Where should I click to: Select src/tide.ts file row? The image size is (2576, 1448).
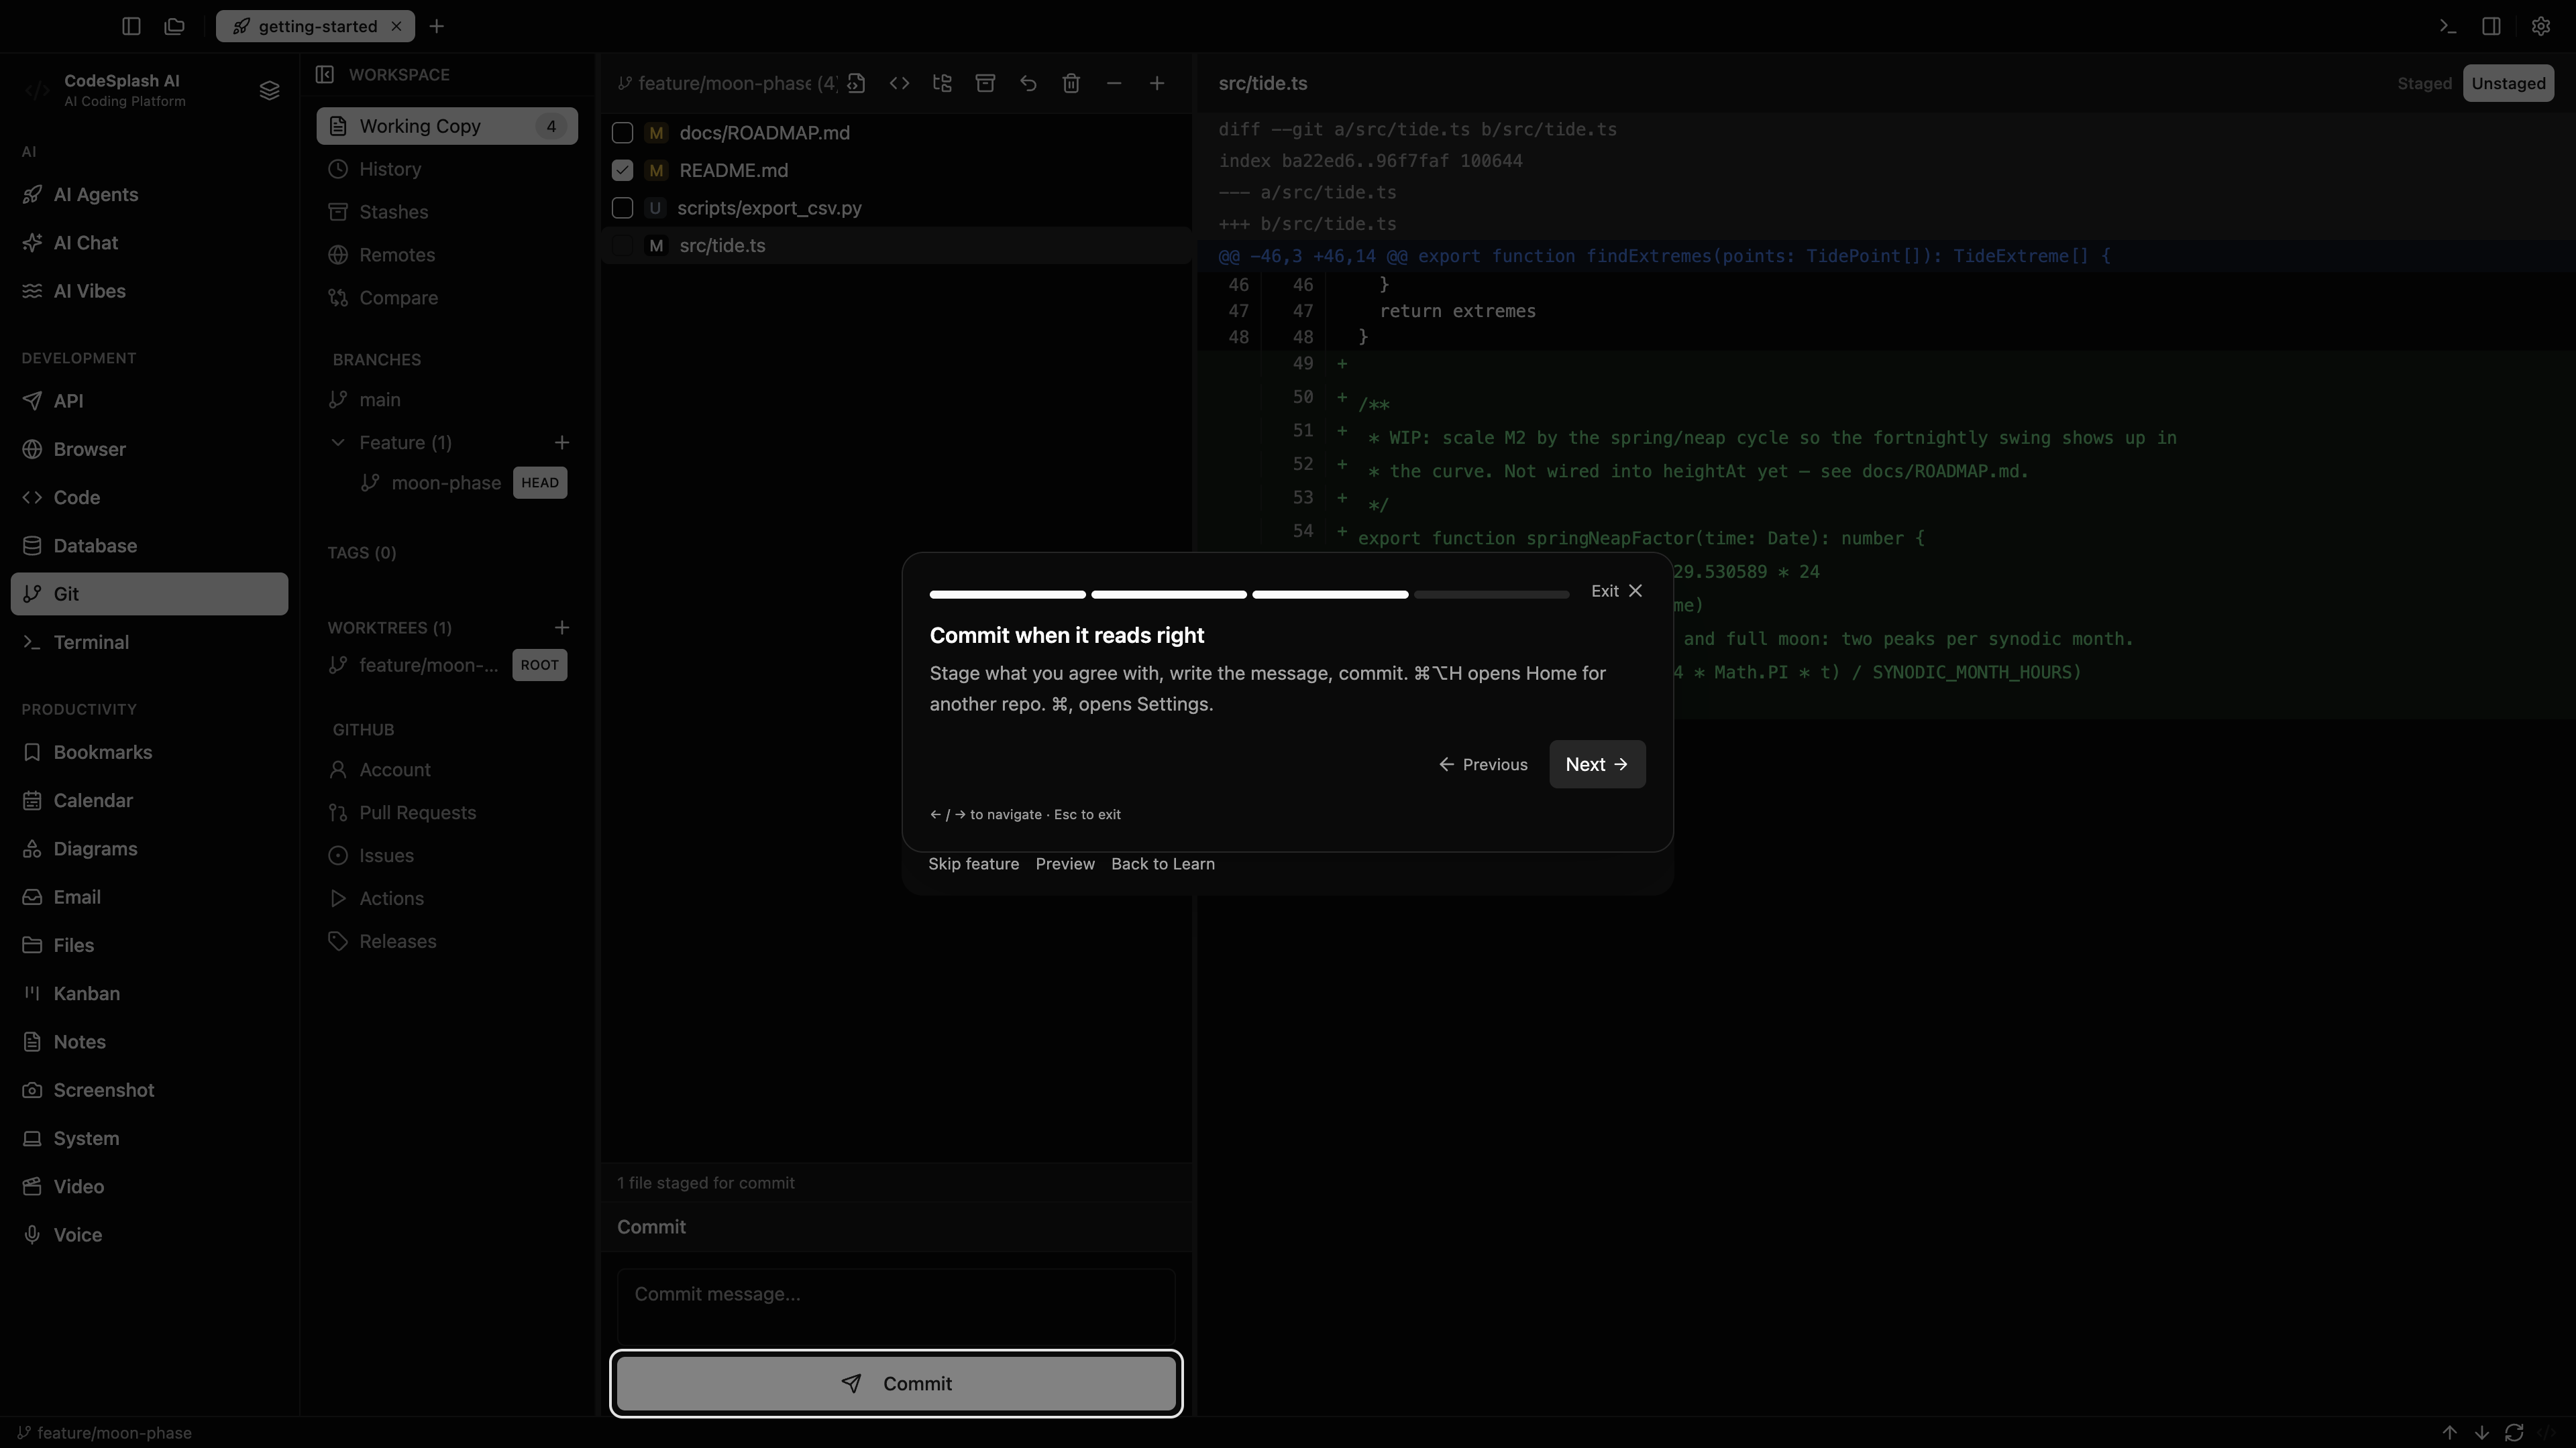click(x=896, y=246)
